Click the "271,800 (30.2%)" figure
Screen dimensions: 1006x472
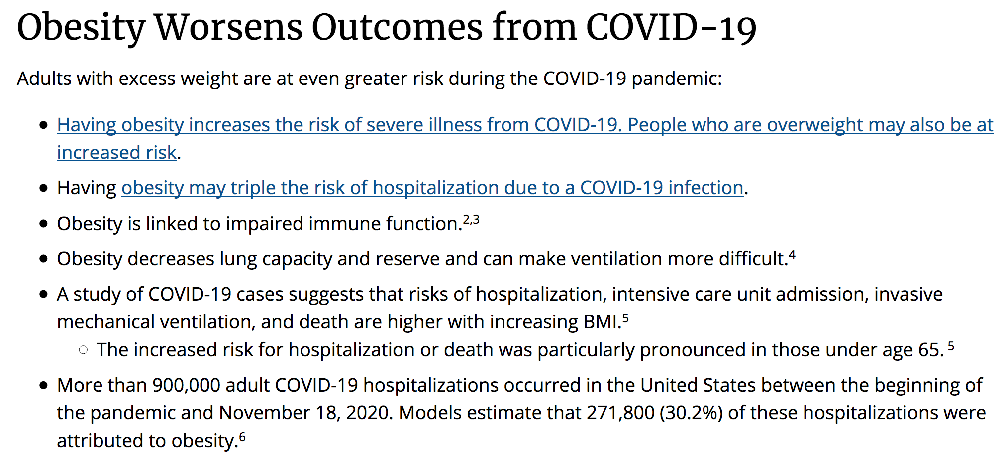[x=654, y=413]
